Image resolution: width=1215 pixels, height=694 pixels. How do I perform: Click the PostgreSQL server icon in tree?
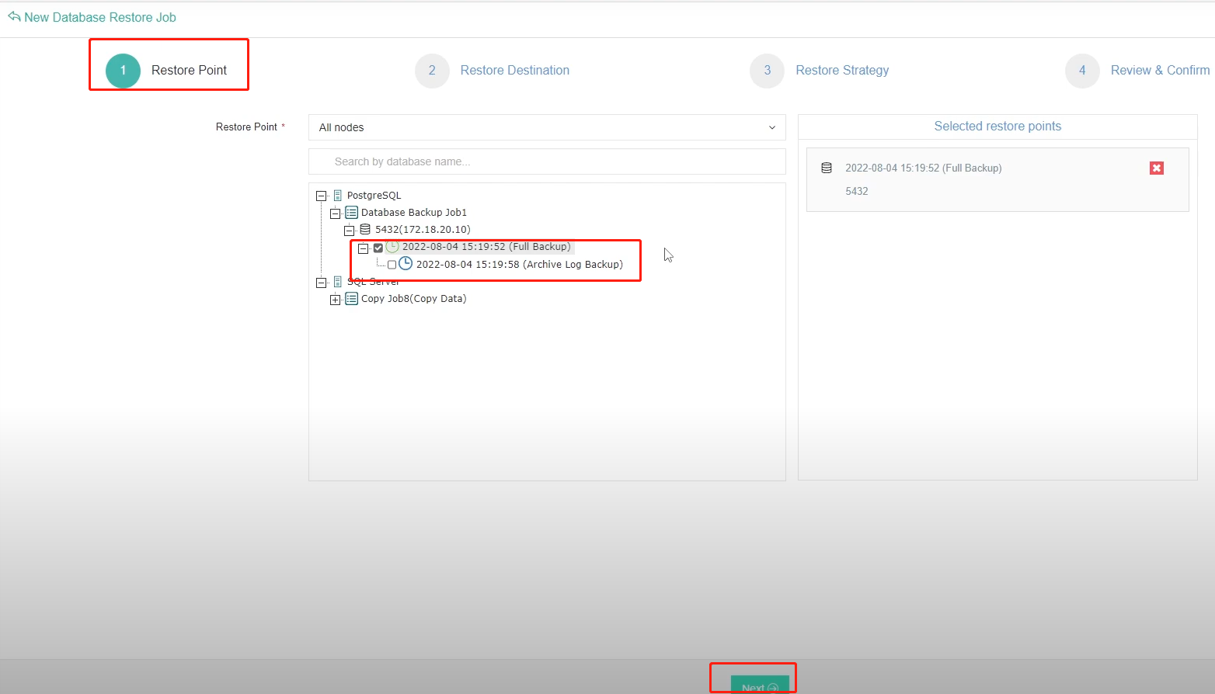pos(337,196)
